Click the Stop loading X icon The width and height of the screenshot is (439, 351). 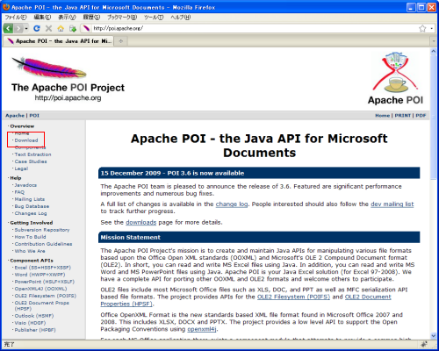coord(48,28)
